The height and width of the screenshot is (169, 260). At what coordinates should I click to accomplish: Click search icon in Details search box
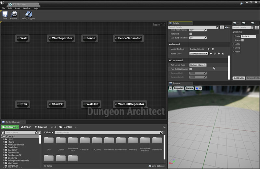(217, 27)
